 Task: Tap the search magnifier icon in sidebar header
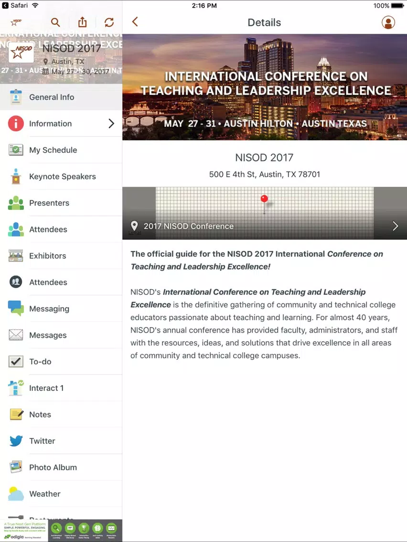click(55, 22)
